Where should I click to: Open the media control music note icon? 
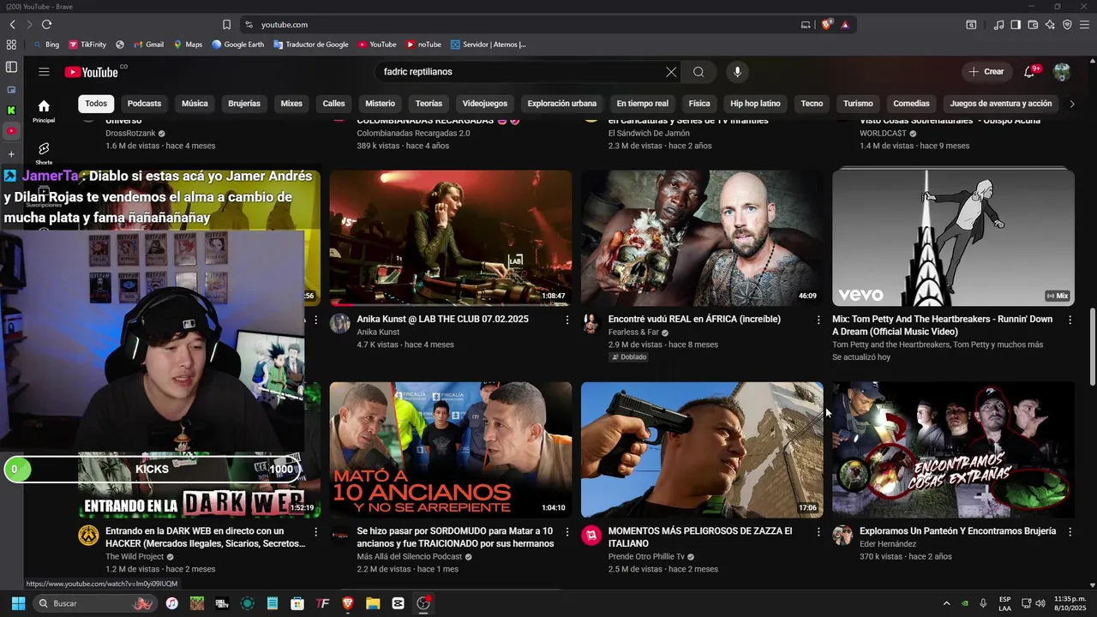[x=998, y=25]
